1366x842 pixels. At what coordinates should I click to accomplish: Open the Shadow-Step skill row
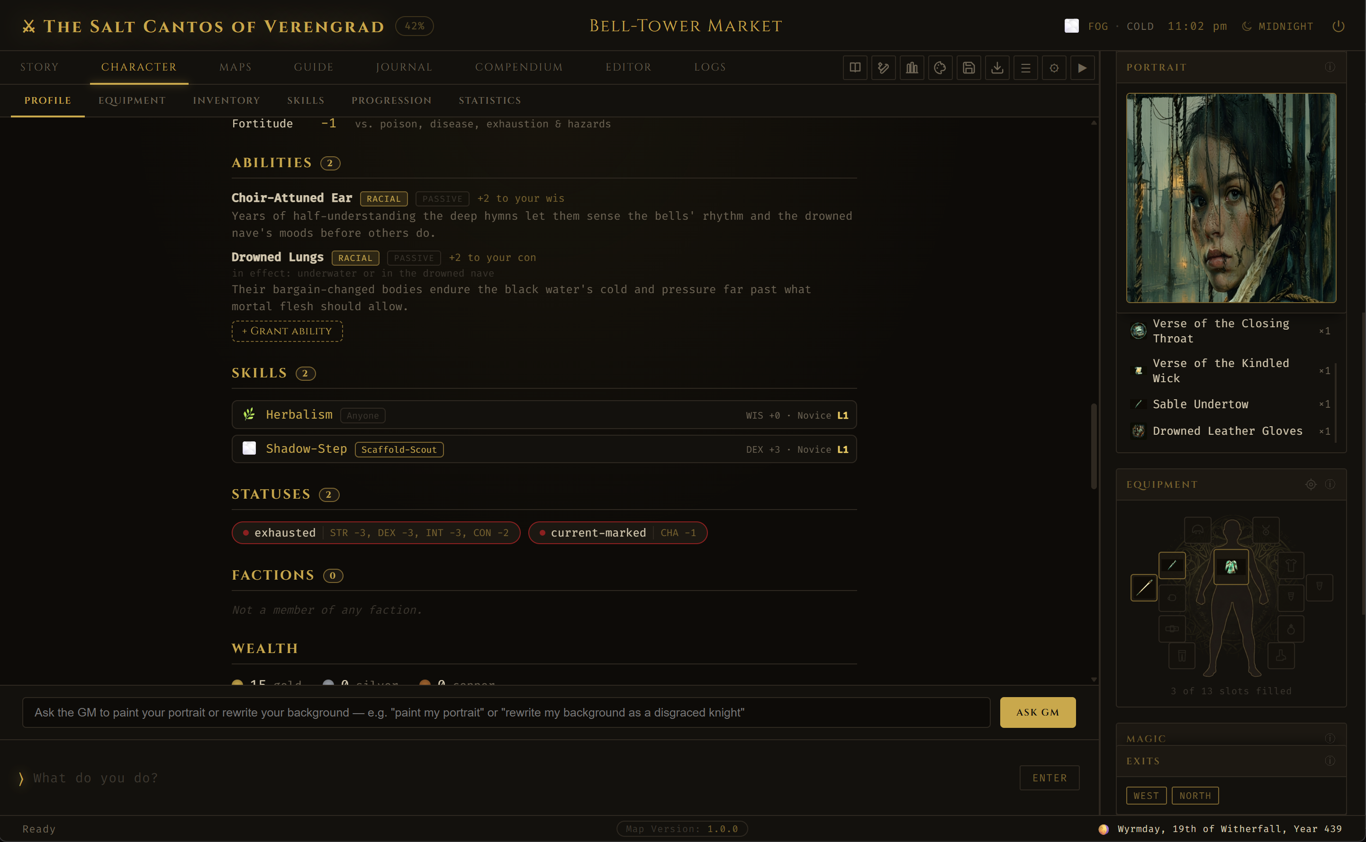coord(544,449)
